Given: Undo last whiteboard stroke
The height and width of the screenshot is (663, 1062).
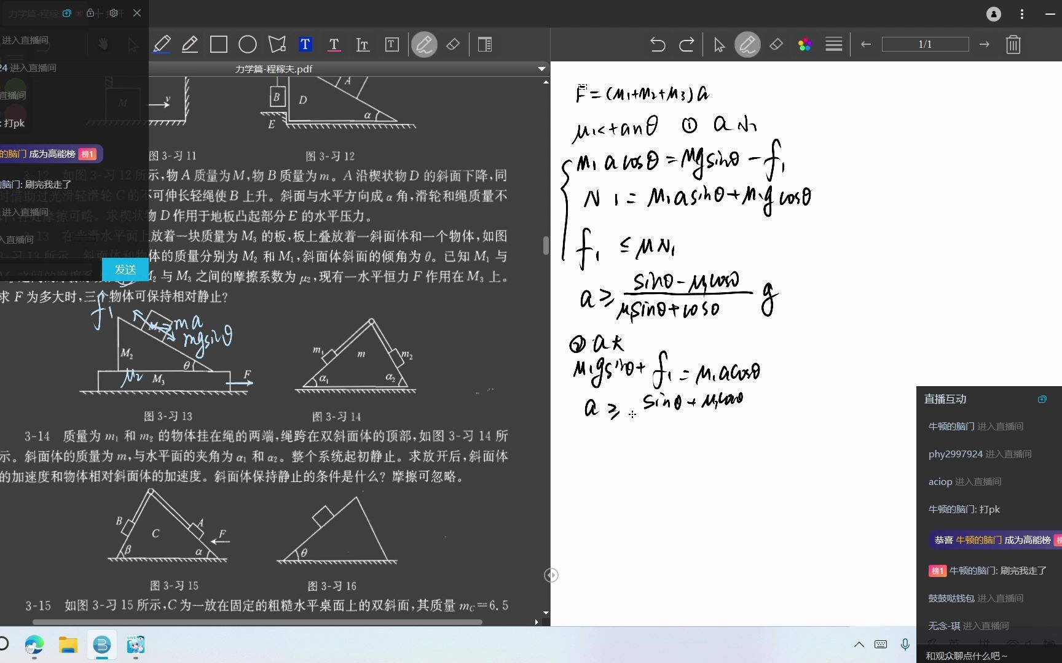Looking at the screenshot, I should click(658, 44).
